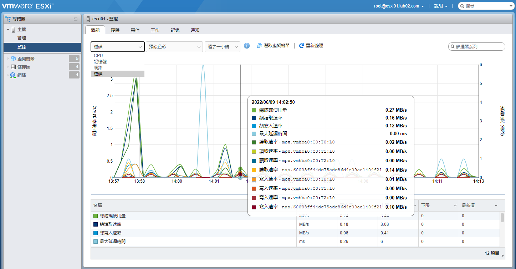Collapse the 主機 host tree node

point(8,30)
